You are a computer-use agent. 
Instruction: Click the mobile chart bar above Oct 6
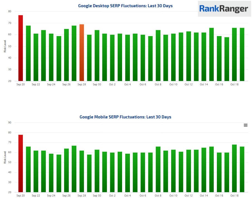(x=143, y=172)
